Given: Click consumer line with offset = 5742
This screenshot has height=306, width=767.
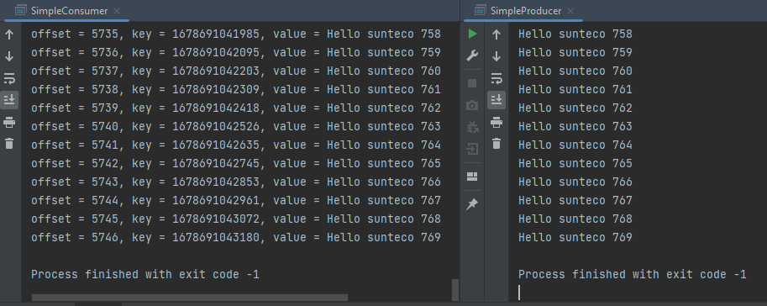Looking at the screenshot, I should [236, 163].
